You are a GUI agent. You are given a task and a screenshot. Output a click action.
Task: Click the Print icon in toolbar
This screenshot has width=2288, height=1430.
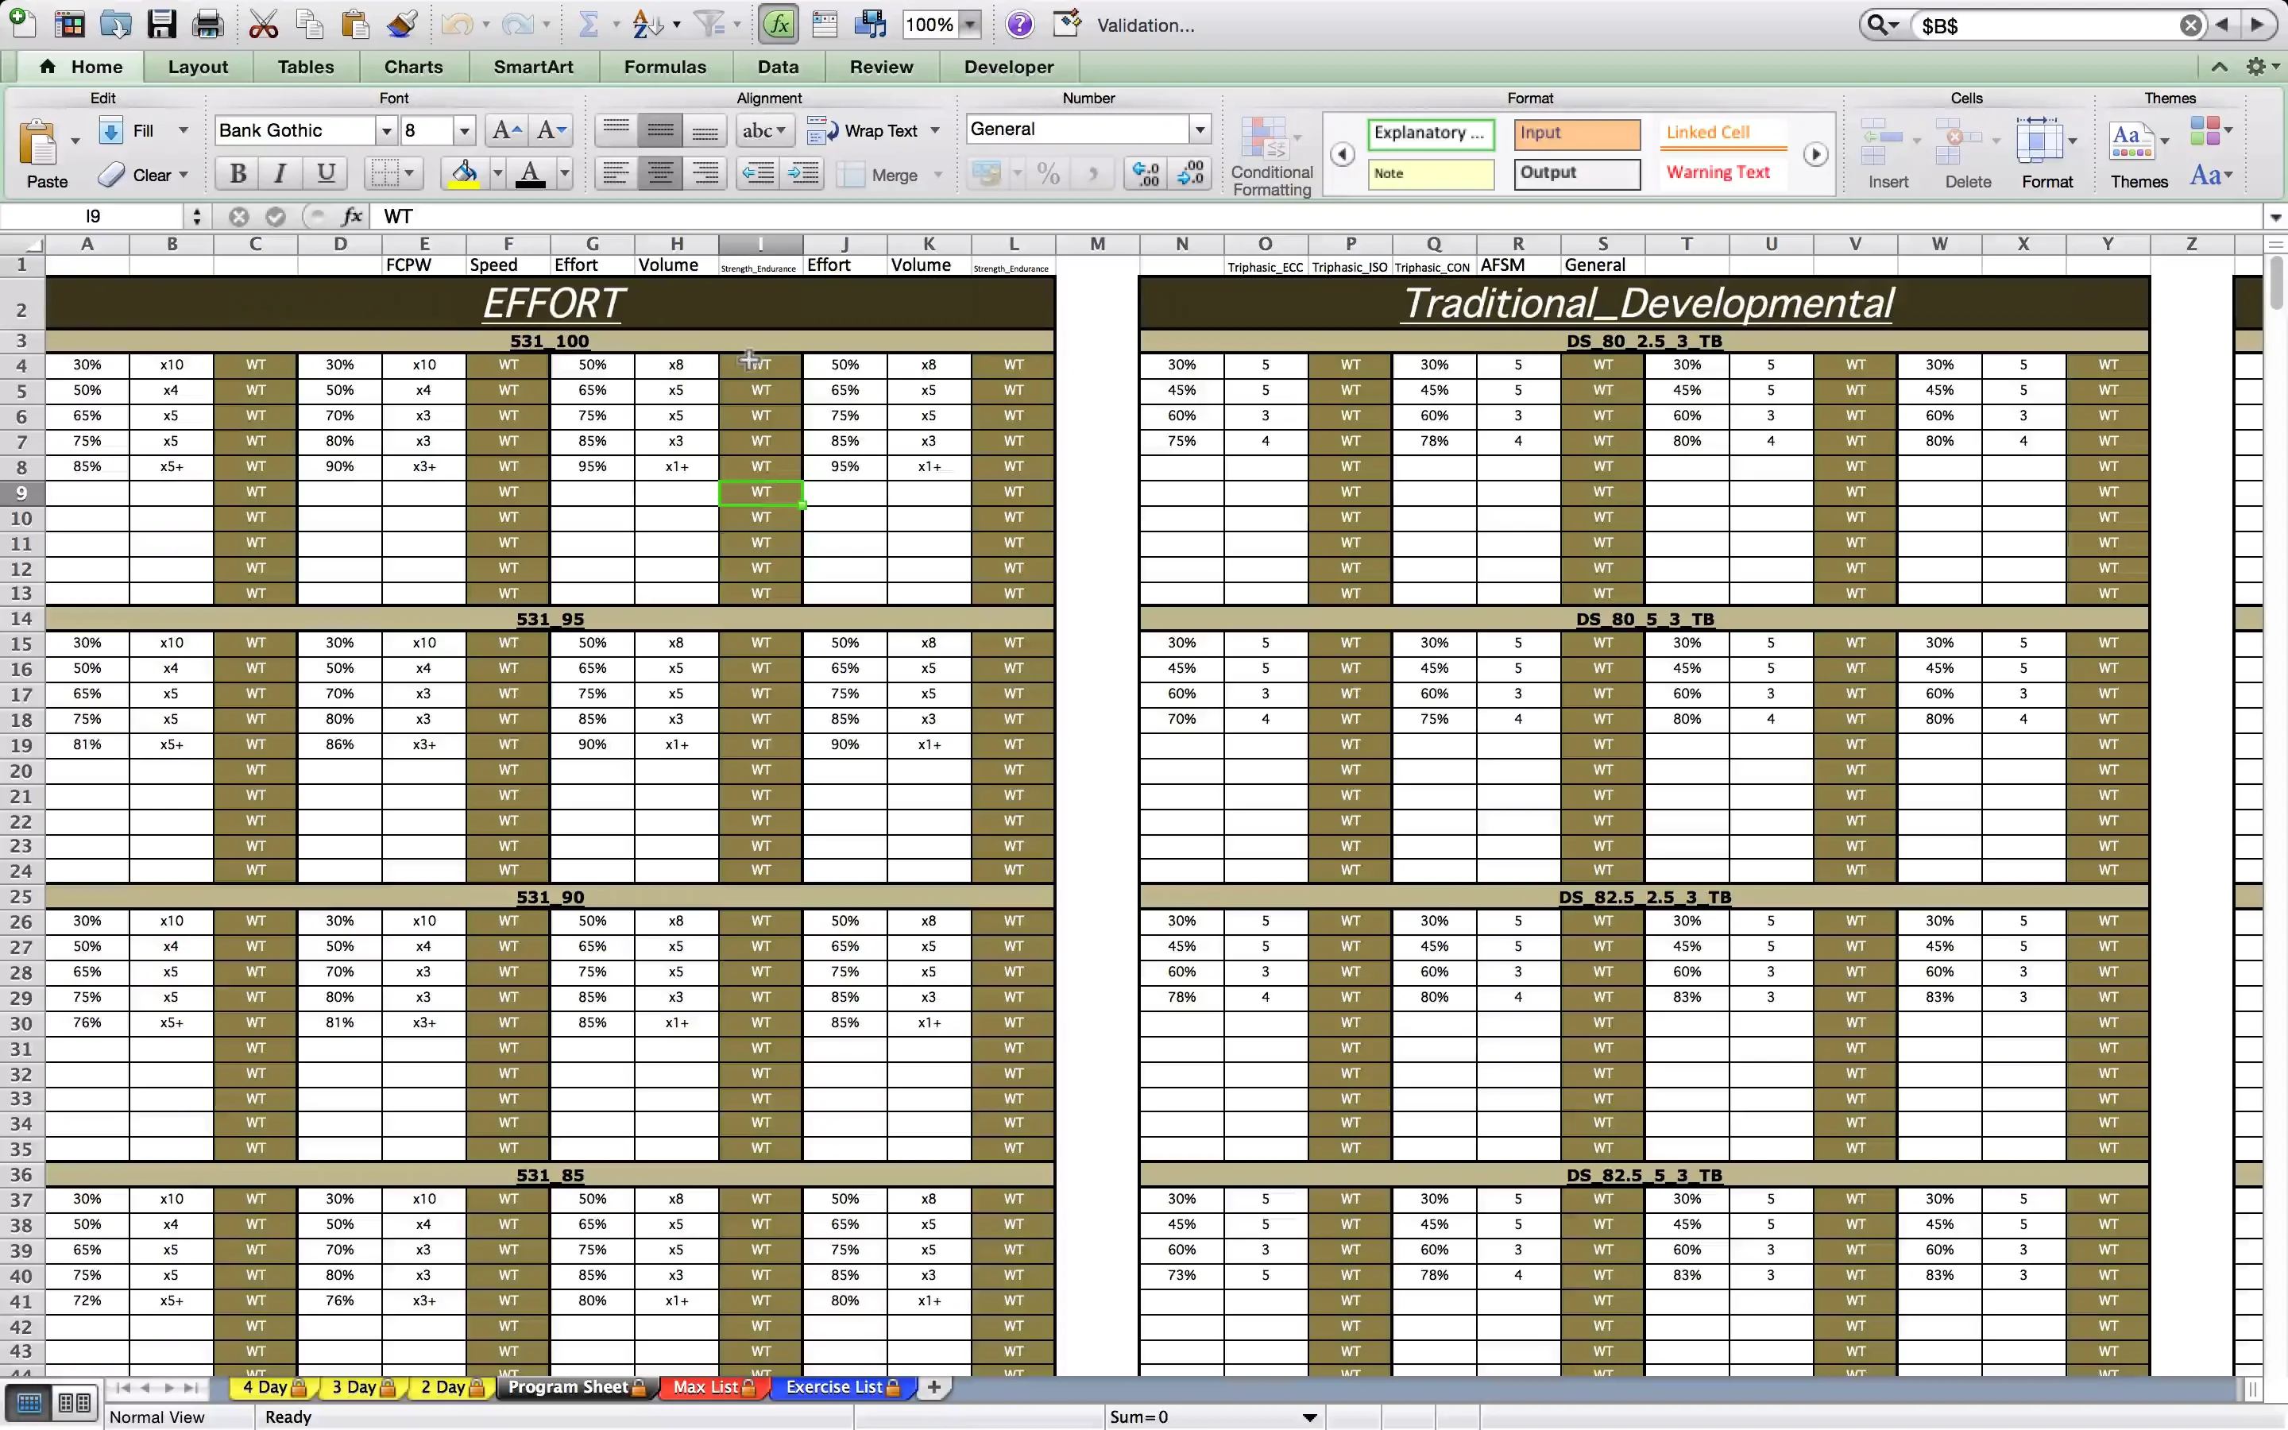pos(207,25)
